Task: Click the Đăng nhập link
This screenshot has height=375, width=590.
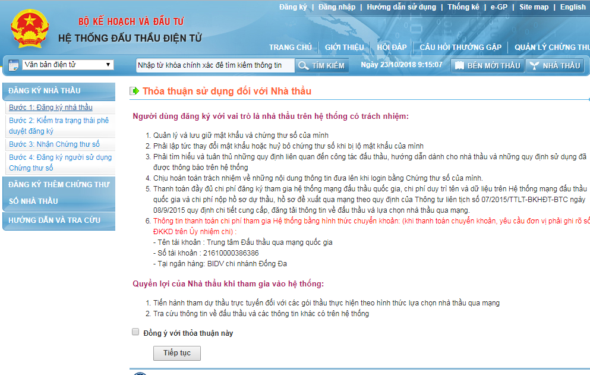Action: [x=337, y=7]
